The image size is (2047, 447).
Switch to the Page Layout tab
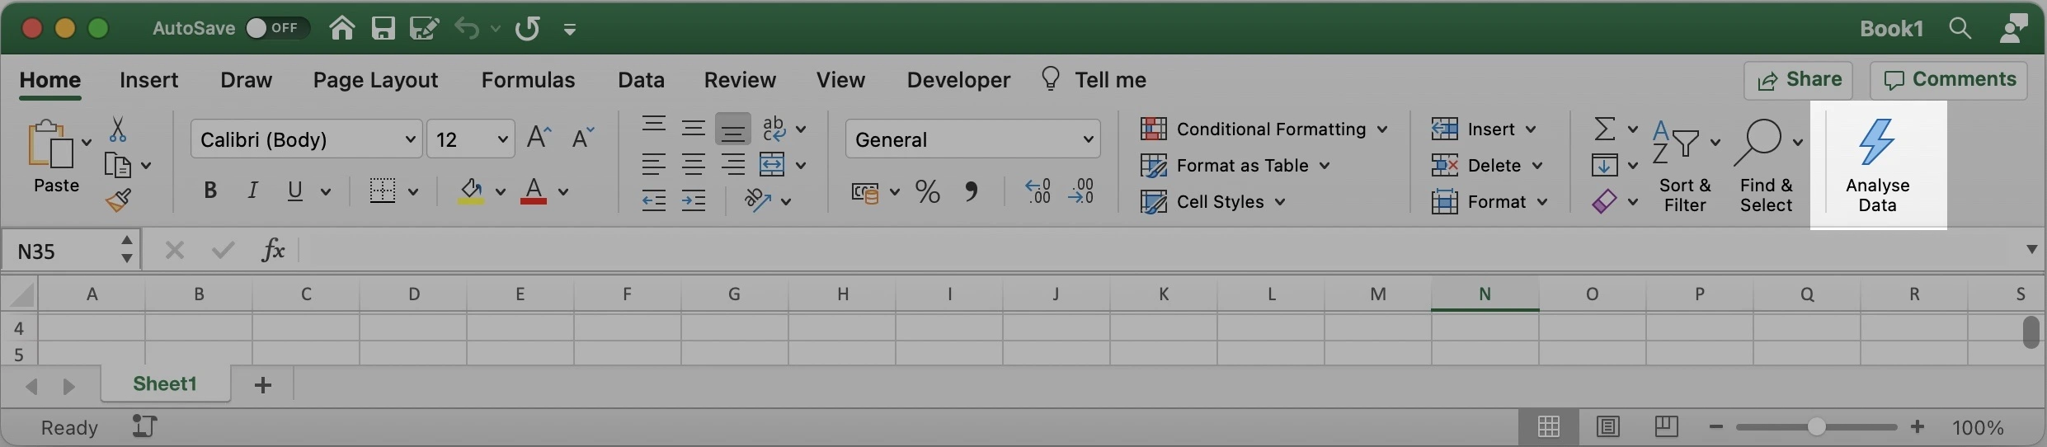coord(375,80)
